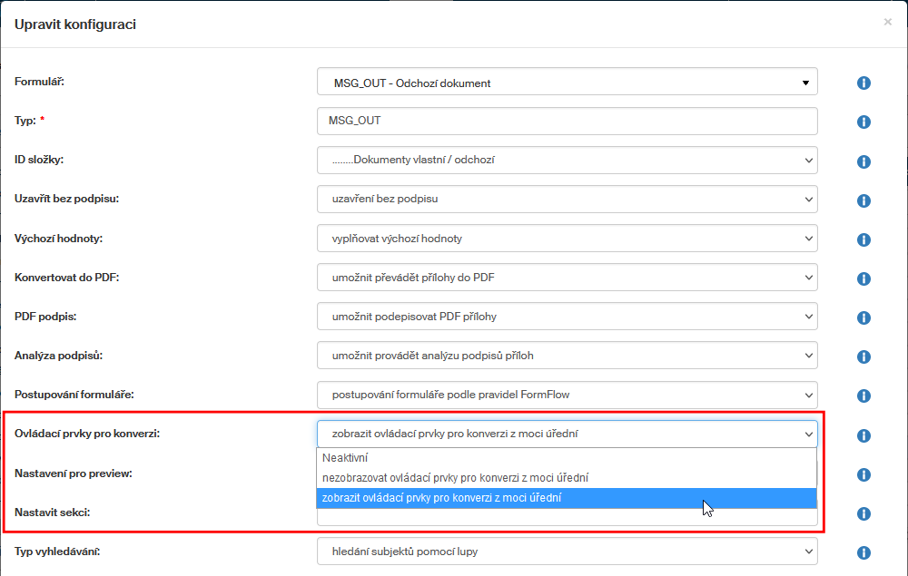Open info icon for ID složky

coord(864,161)
